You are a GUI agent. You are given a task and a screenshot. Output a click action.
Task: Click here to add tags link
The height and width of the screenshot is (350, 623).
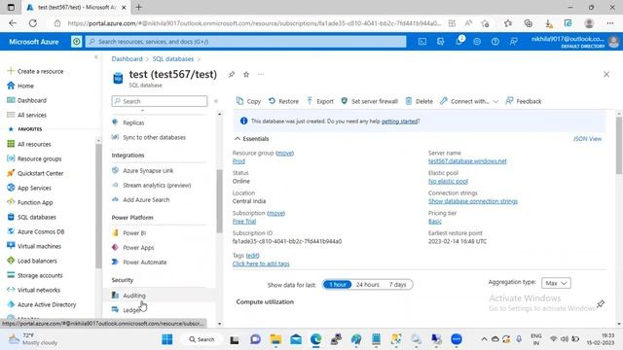261,263
